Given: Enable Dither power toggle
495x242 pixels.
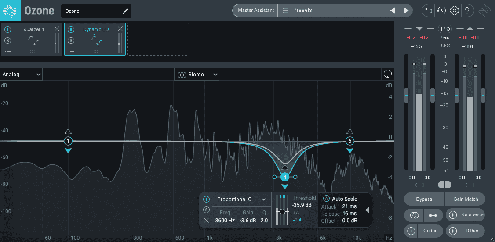Looking at the screenshot, I should [x=453, y=231].
